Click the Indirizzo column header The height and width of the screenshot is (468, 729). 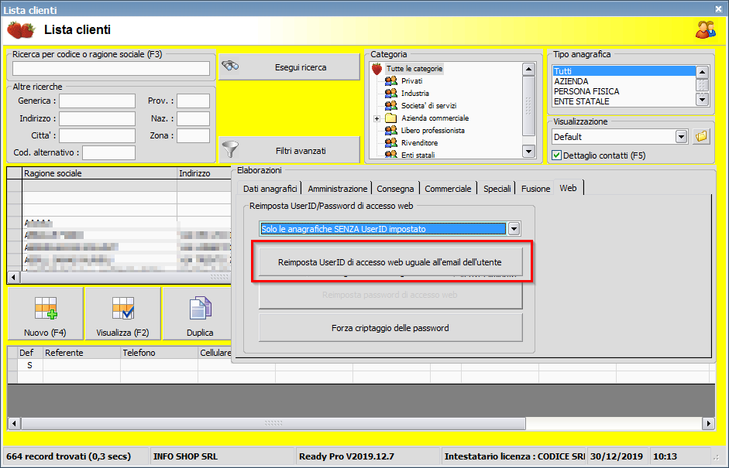(x=204, y=173)
